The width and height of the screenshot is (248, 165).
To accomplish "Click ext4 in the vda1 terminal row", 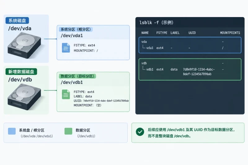I will tap(160, 48).
